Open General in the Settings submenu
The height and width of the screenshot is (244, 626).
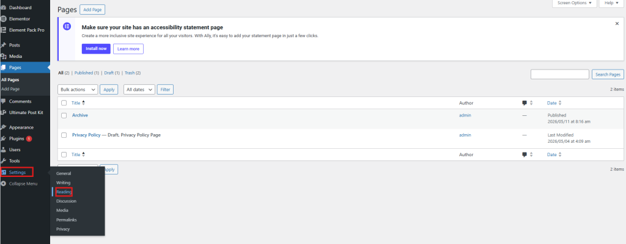64,173
